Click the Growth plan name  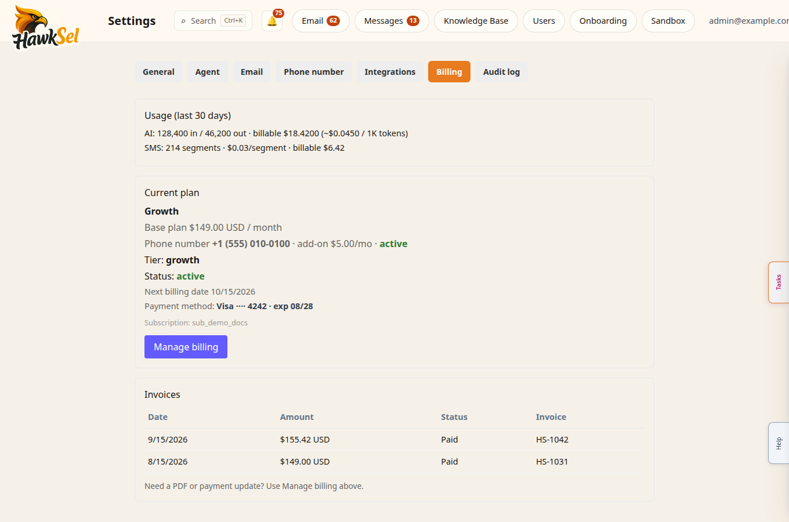(161, 211)
